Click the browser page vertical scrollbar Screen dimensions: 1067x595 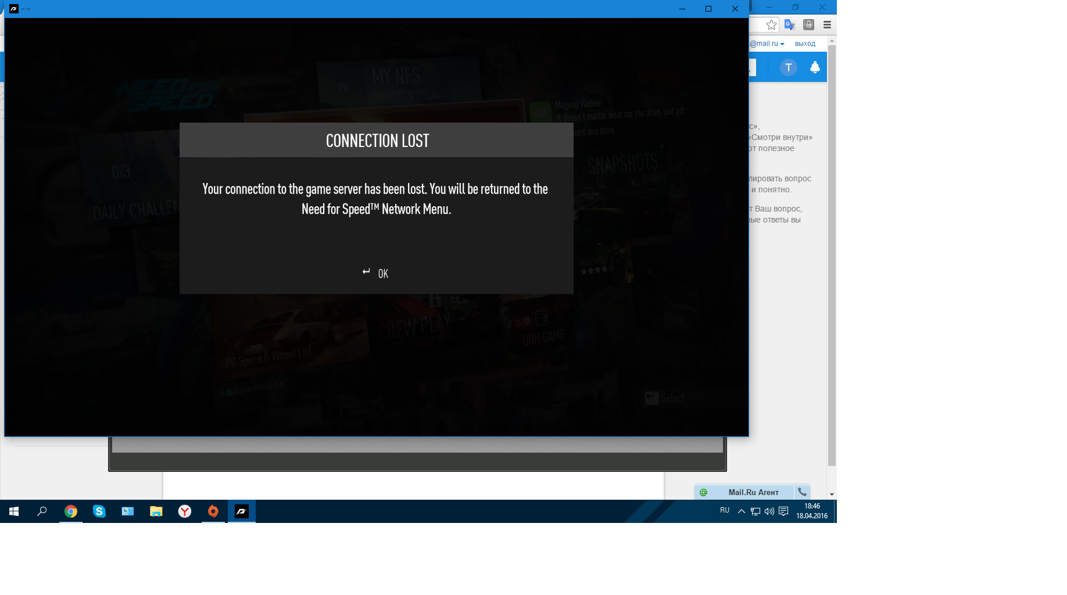pyautogui.click(x=832, y=256)
